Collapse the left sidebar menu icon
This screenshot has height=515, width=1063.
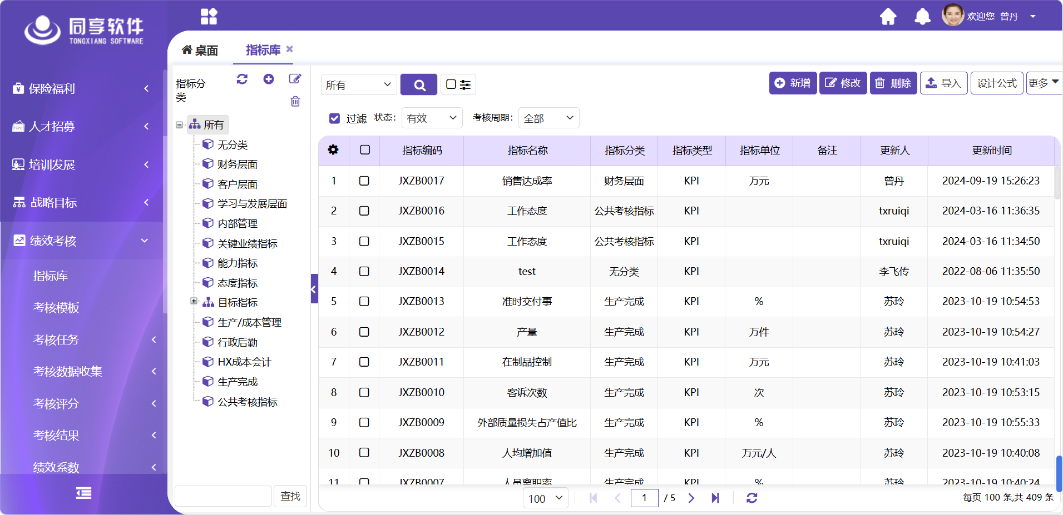[83, 493]
